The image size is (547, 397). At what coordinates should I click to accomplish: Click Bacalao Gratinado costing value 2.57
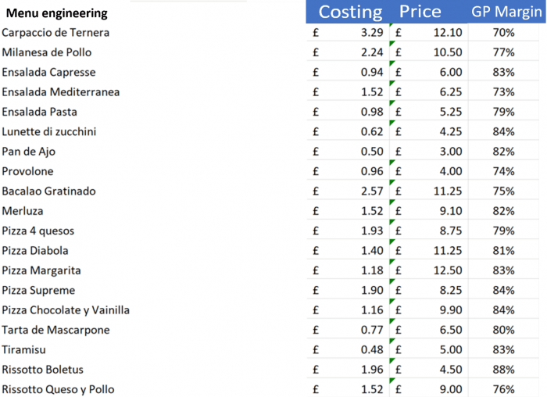point(371,191)
